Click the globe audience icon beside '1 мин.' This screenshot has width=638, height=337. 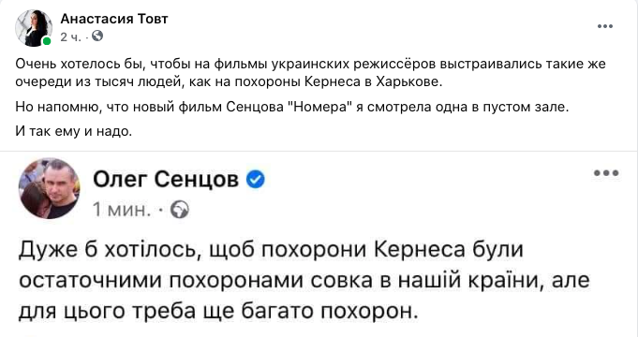(x=180, y=211)
